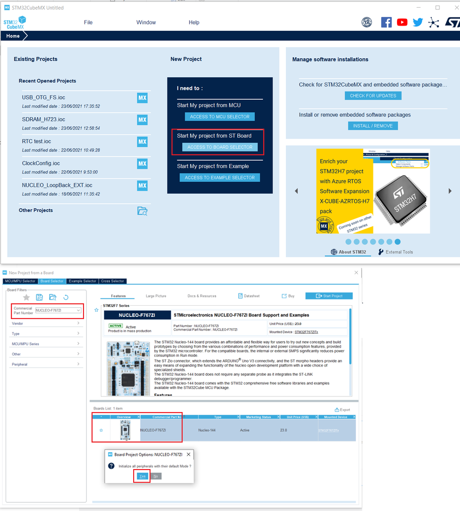This screenshot has width=460, height=511.
Task: Close the Board Project Options dialog
Action: click(189, 454)
